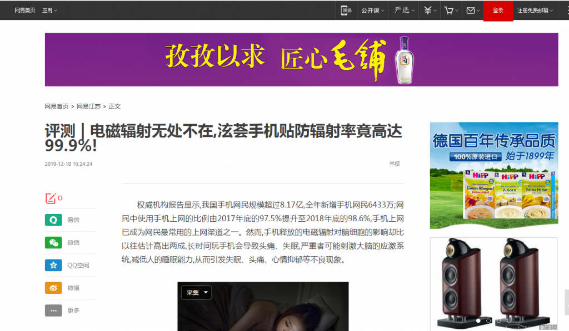Open the grey 更多 ellipsis share icon
The width and height of the screenshot is (569, 331).
pyautogui.click(x=53, y=310)
